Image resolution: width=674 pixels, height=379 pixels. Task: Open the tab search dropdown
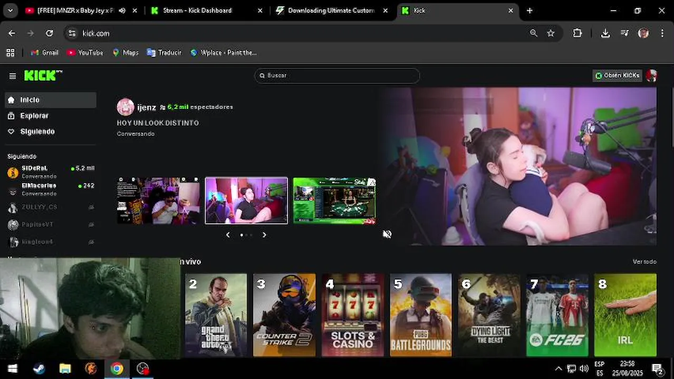(x=11, y=11)
